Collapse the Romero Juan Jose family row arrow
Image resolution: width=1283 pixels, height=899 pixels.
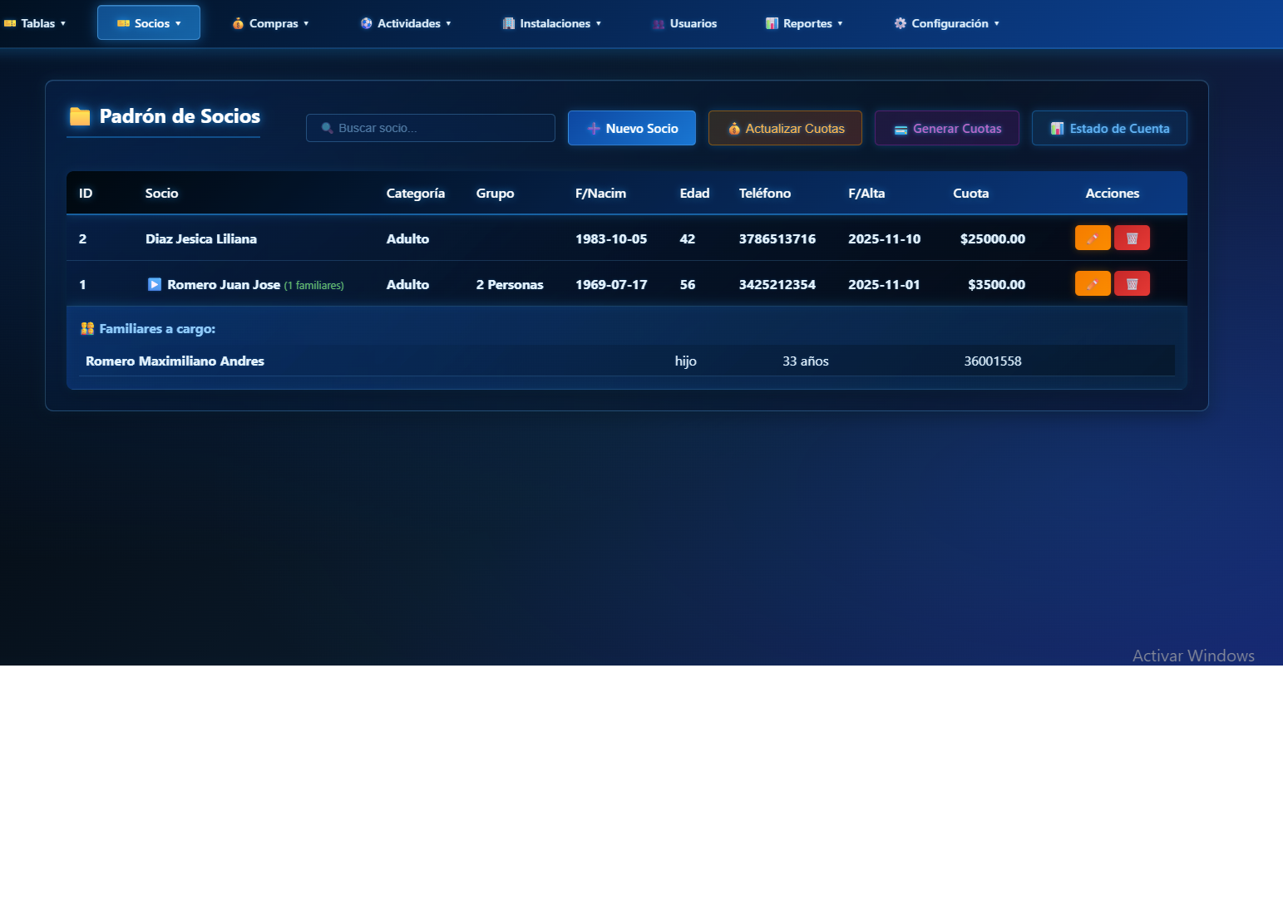click(155, 285)
